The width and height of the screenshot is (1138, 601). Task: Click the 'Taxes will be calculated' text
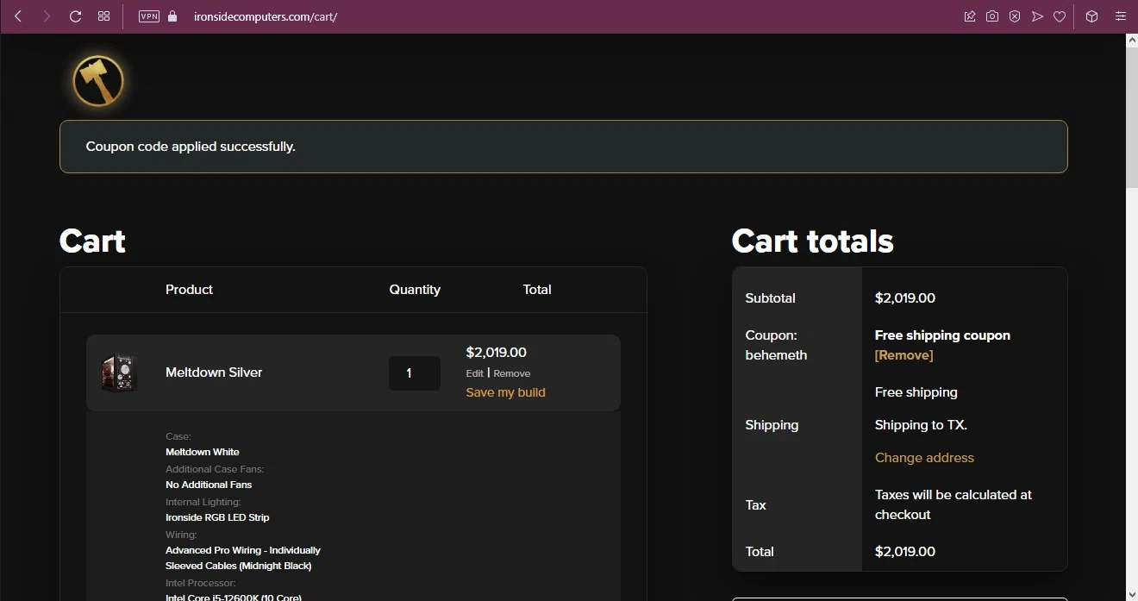pyautogui.click(x=954, y=504)
